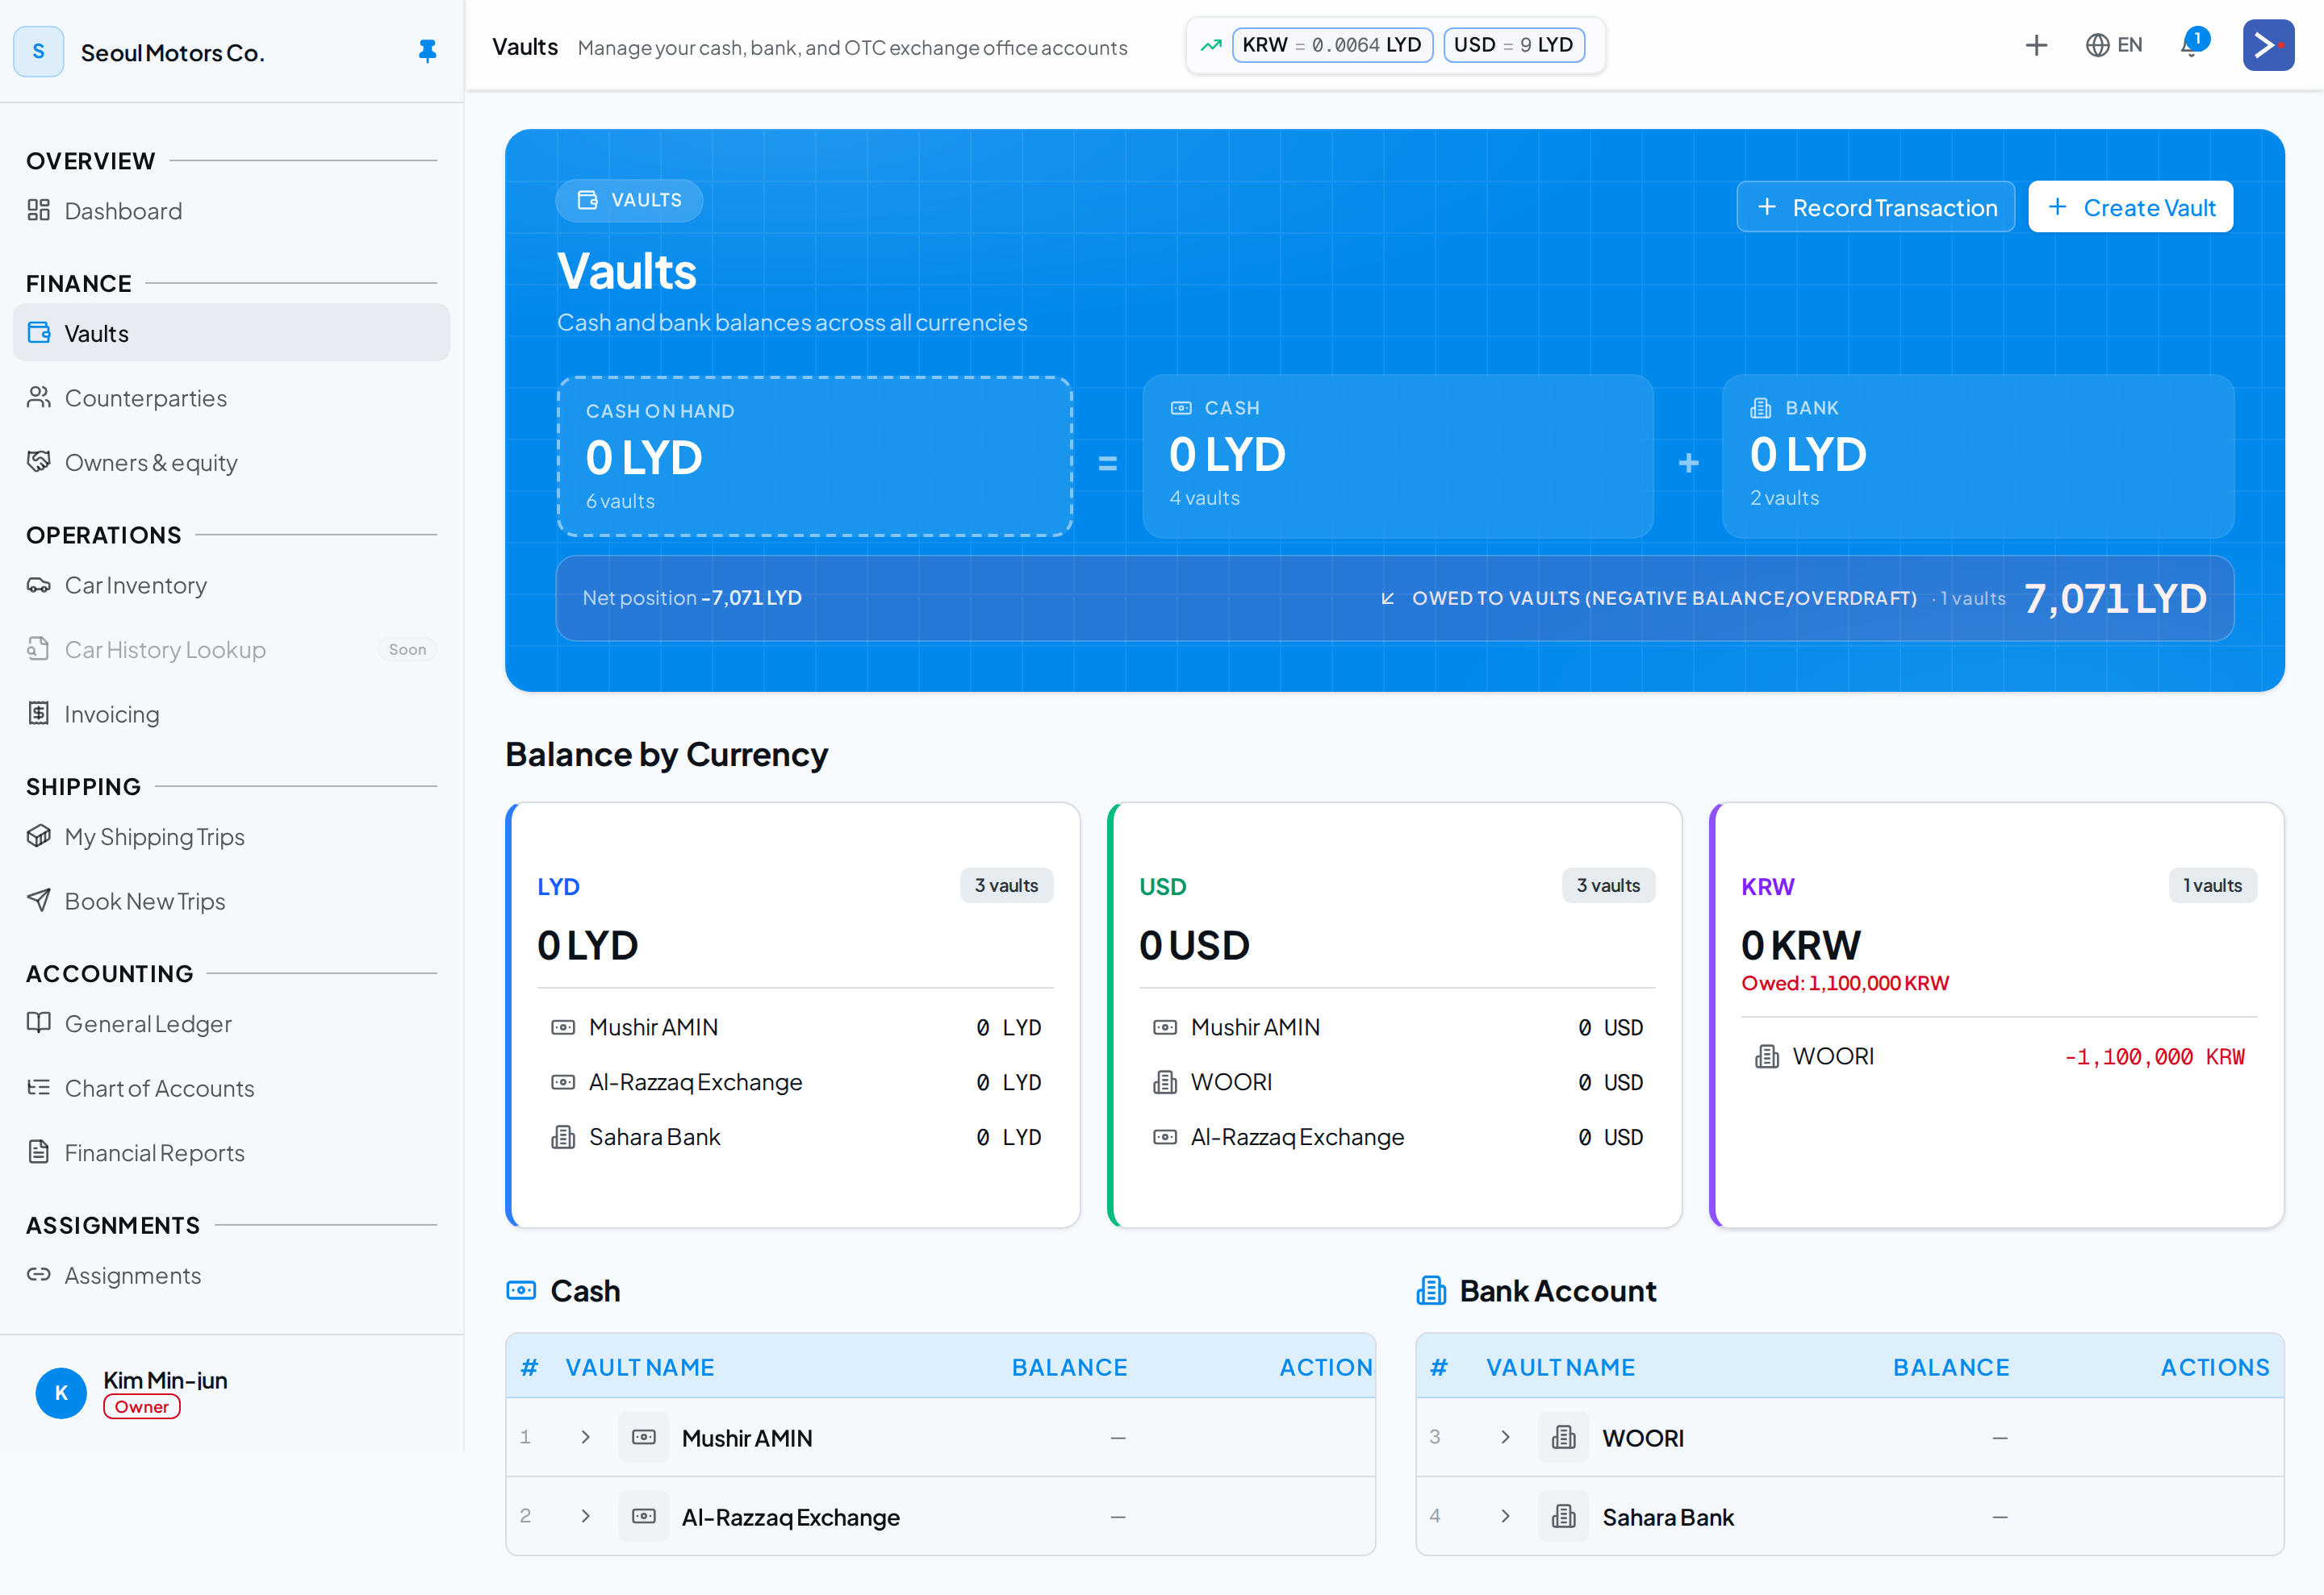Click Sahara Bank bank icon in table

point(1564,1516)
